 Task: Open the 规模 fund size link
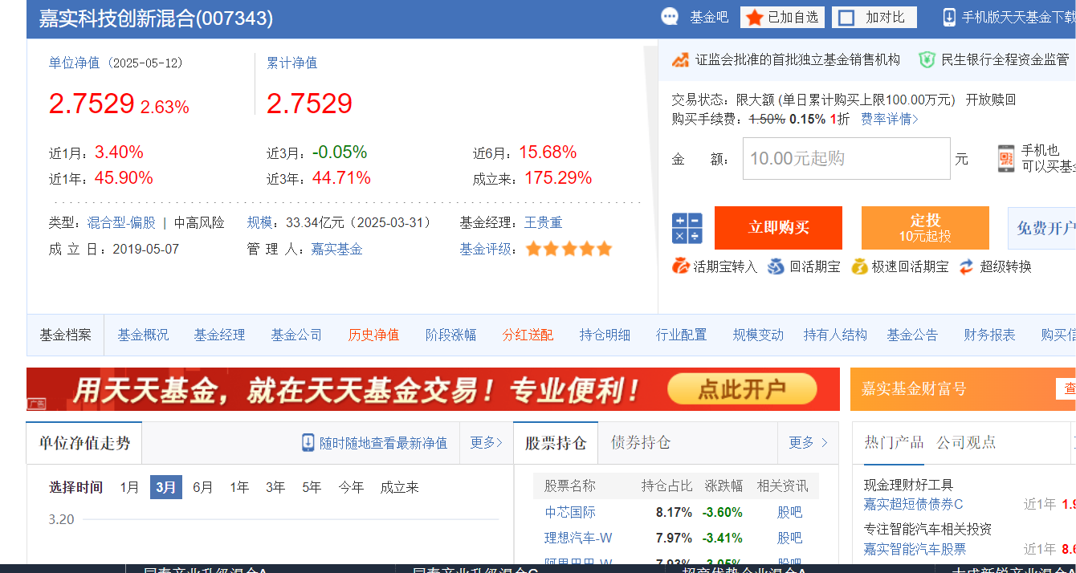pos(259,222)
